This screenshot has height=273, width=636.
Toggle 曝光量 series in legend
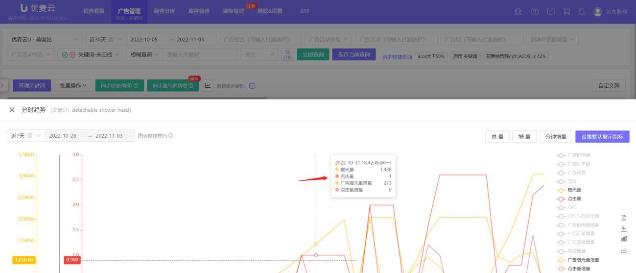click(x=569, y=190)
